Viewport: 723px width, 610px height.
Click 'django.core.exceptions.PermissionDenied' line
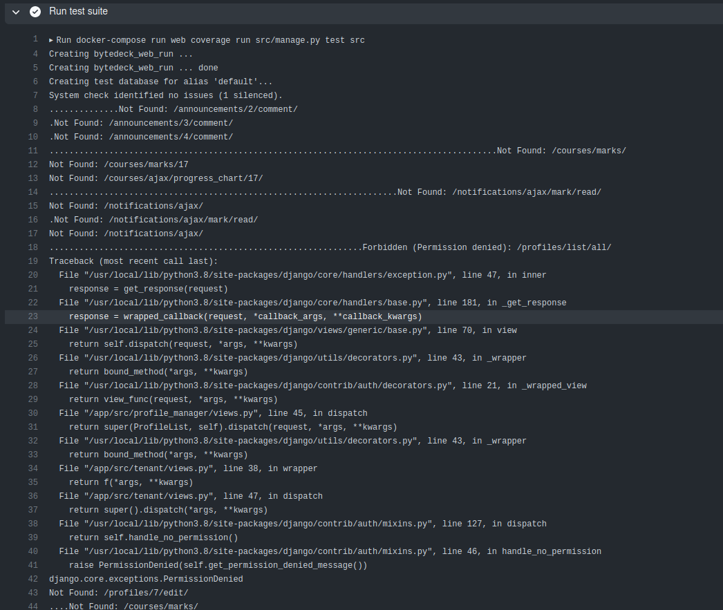146,579
